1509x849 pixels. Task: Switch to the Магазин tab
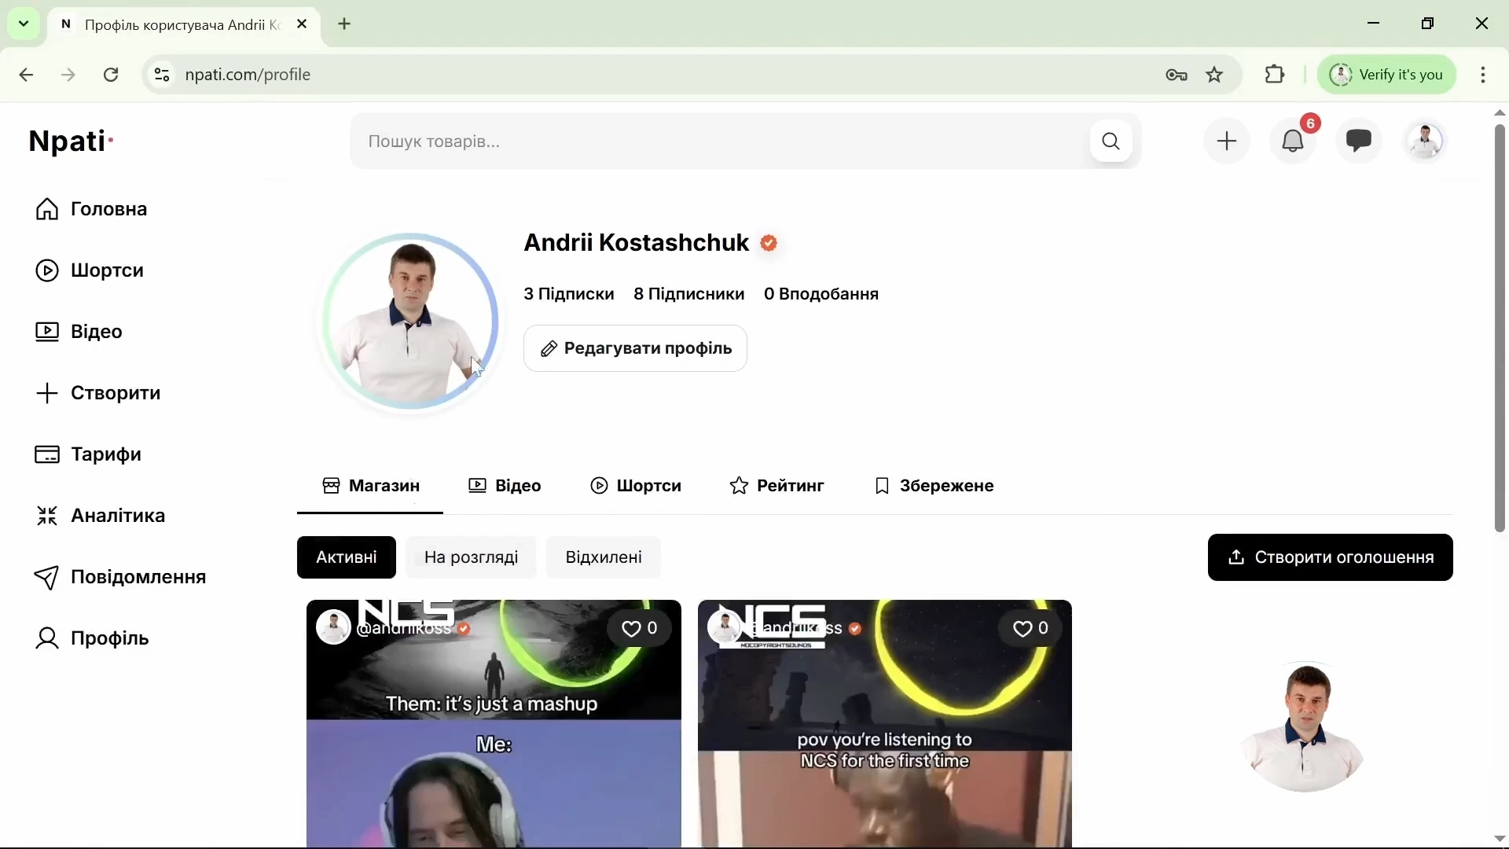pyautogui.click(x=370, y=487)
